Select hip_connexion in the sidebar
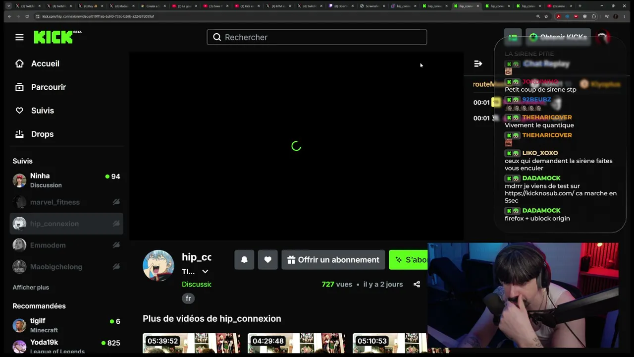Image resolution: width=634 pixels, height=357 pixels. coord(67,224)
